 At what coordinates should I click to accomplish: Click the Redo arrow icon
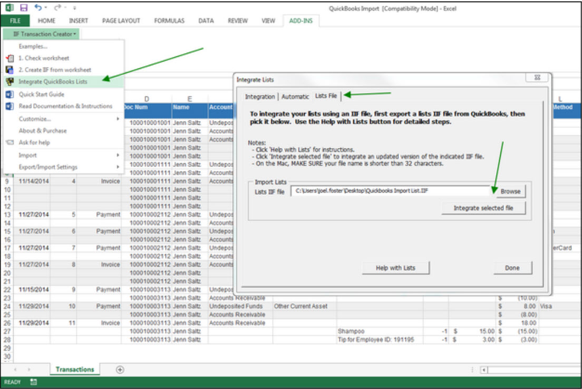57,7
